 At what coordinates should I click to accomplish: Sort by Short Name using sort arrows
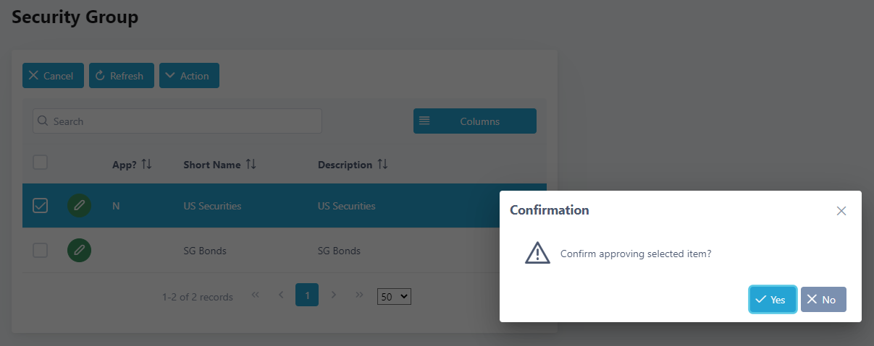point(251,164)
